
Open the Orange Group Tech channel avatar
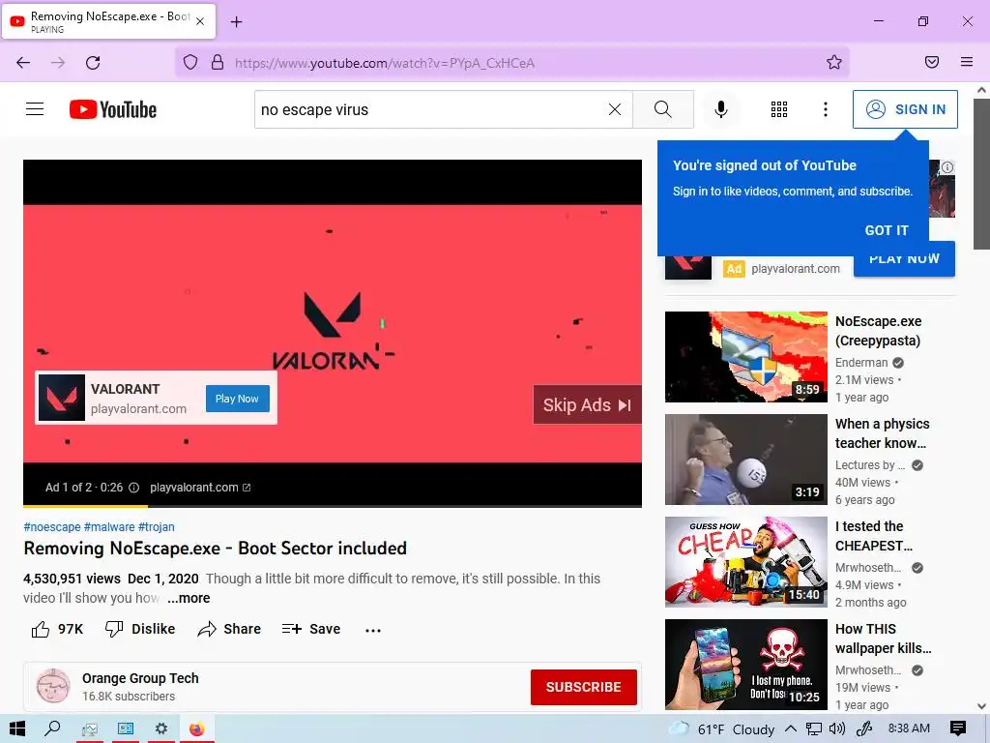tap(53, 686)
